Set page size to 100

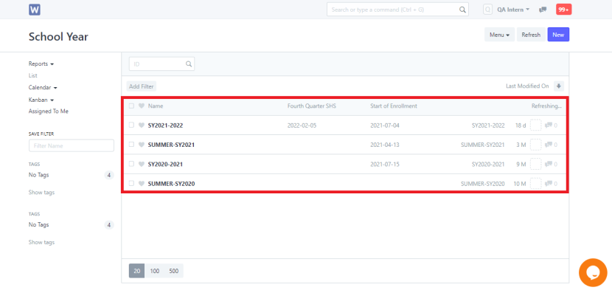coord(155,271)
